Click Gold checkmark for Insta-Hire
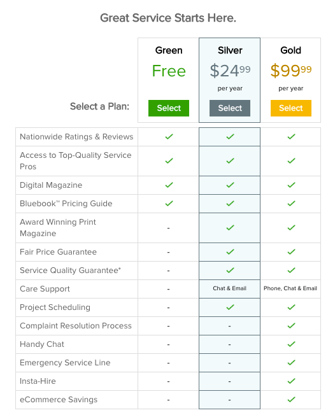Screen dimensions: 335x415 pyautogui.click(x=291, y=381)
